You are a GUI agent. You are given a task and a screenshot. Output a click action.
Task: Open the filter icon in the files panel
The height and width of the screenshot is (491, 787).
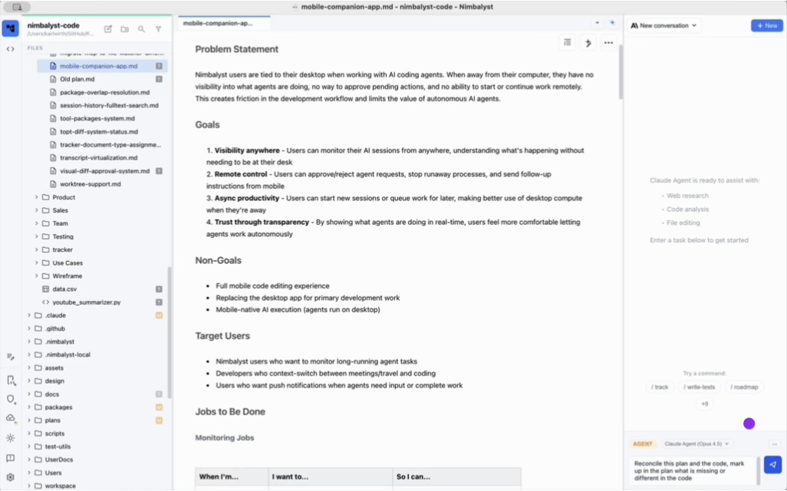coord(158,28)
